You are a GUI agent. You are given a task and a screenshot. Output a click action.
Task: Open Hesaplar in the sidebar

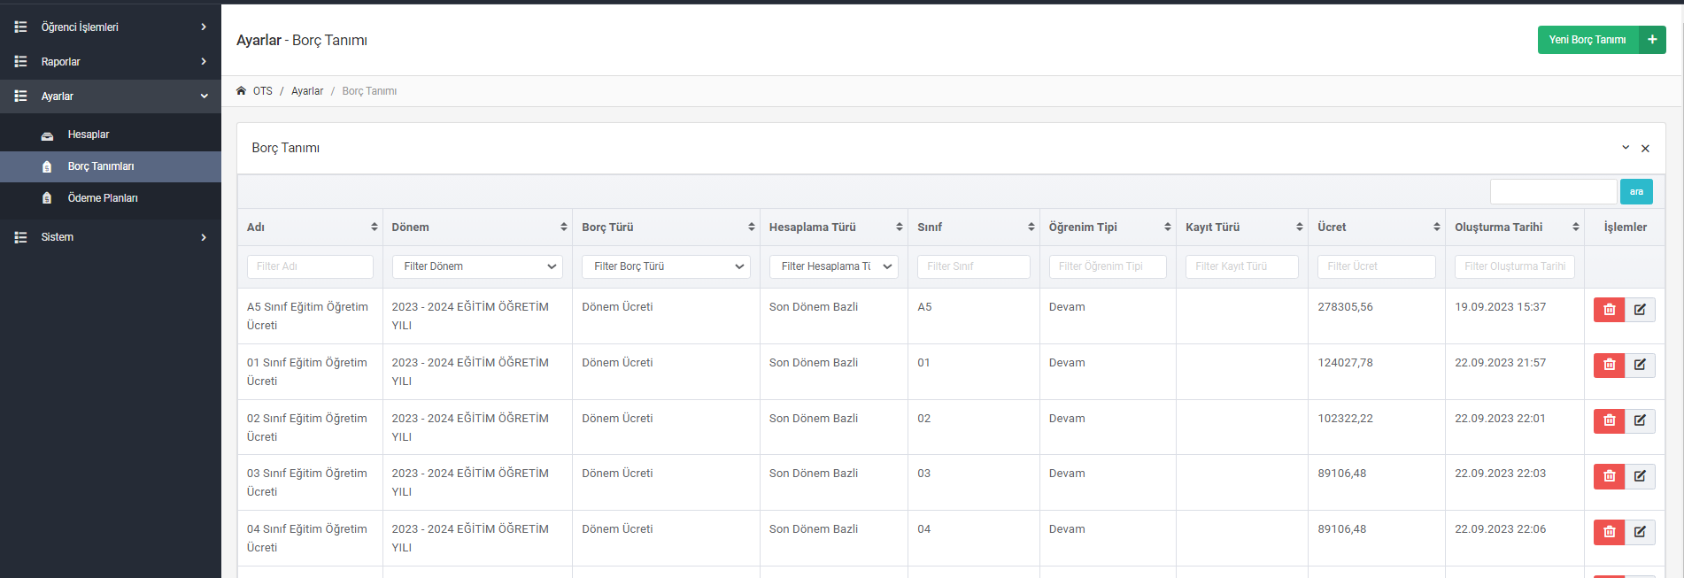pos(111,135)
